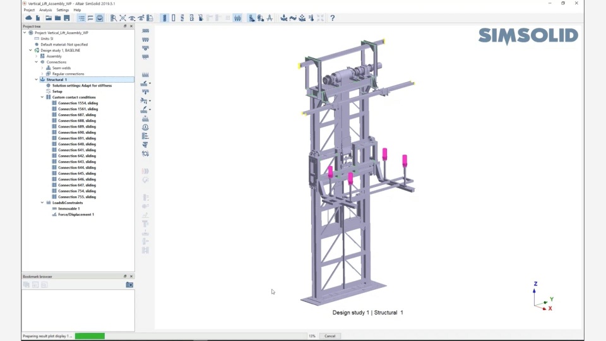Click the open folder icon in toolbar
Image resolution: width=606 pixels, height=341 pixels.
click(48, 18)
